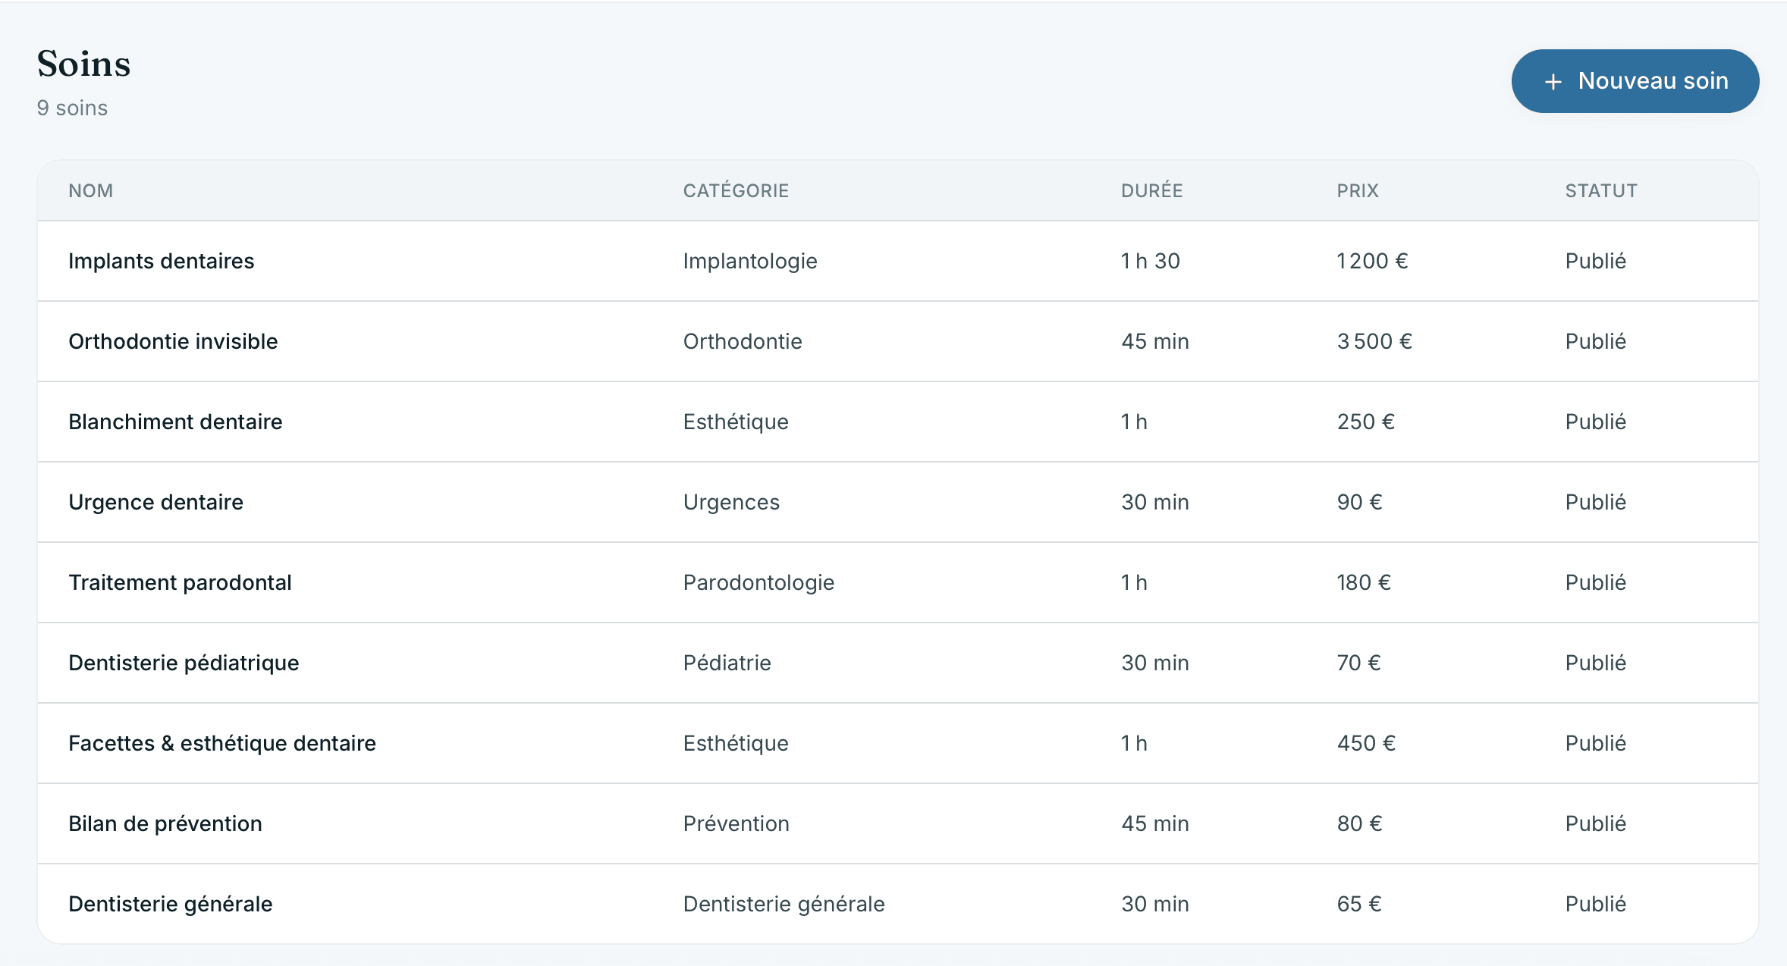Click the Urgences category cell
This screenshot has height=966, width=1787.
(x=731, y=502)
